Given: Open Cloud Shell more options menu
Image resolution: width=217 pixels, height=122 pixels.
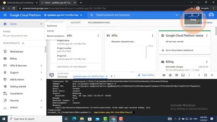Looking at the screenshot, I should click(189, 75).
